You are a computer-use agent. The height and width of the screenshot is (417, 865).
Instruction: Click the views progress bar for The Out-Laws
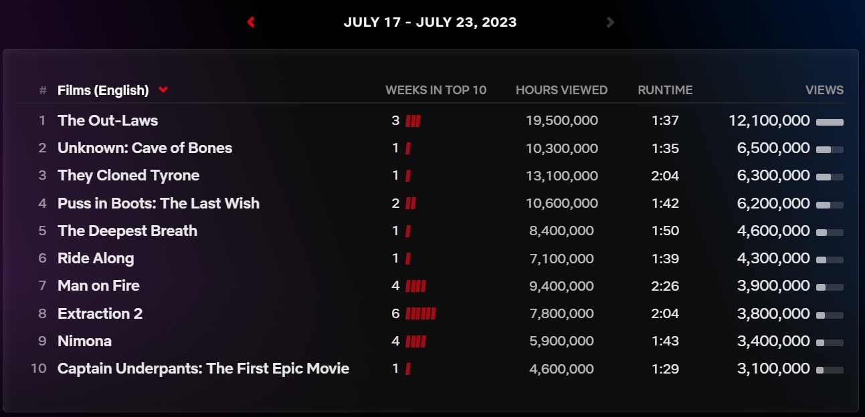[830, 122]
